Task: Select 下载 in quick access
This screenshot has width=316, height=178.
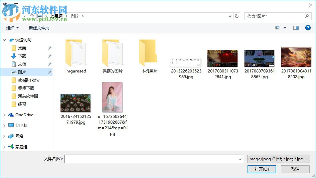Action: coord(22,56)
